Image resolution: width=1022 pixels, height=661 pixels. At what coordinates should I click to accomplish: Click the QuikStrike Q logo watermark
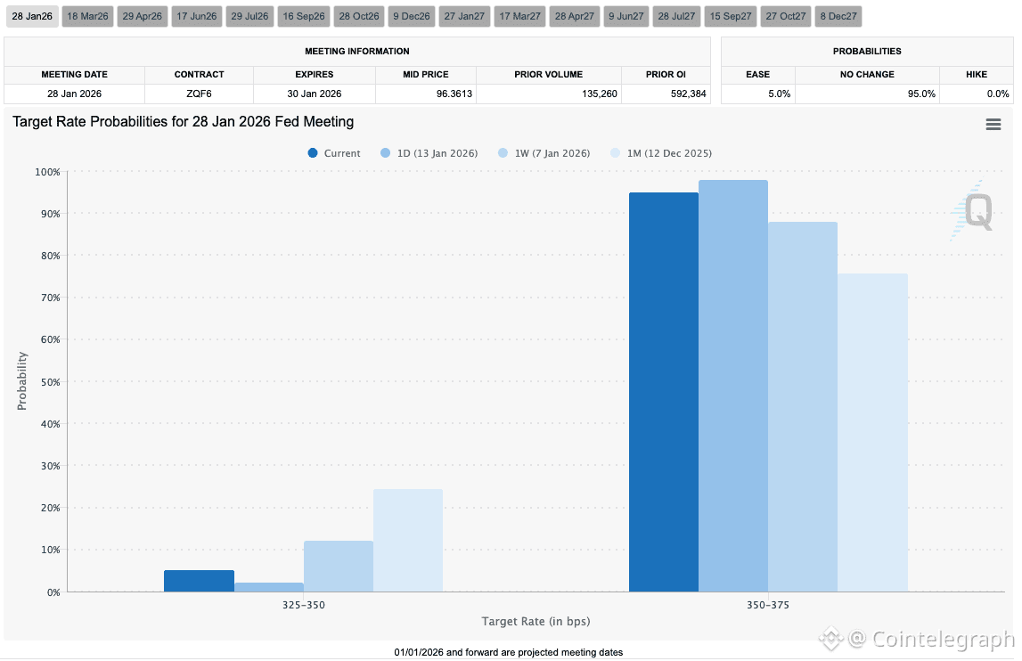[972, 210]
